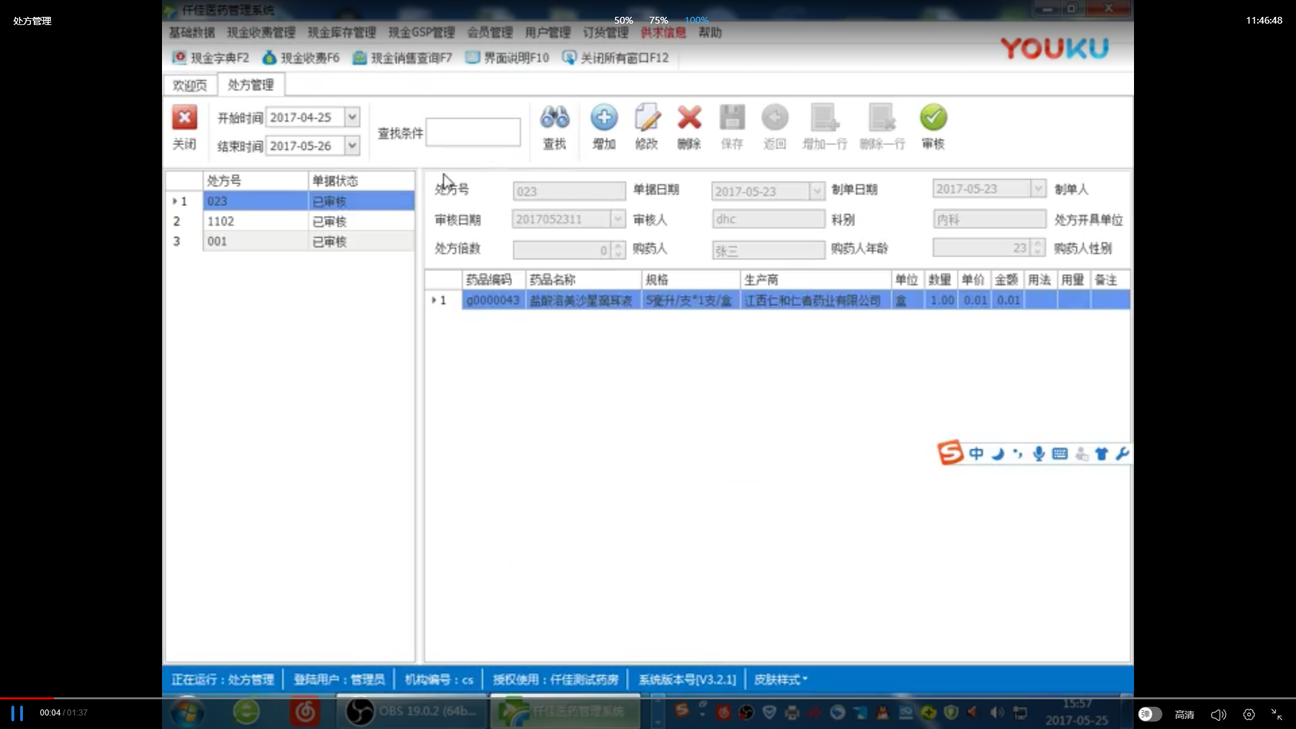The image size is (1296, 729).
Task: Click the 删除一行 delete row icon
Action: click(882, 117)
